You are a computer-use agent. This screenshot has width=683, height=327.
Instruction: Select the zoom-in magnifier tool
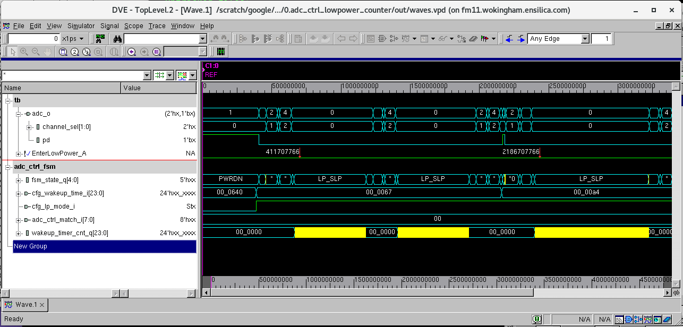(23, 51)
